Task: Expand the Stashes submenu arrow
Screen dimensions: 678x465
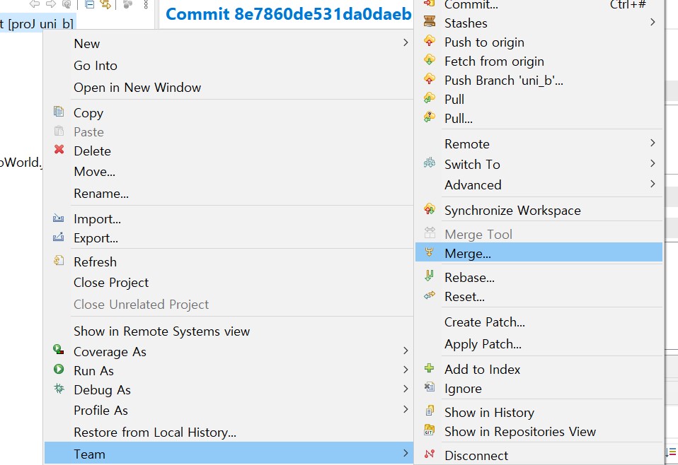Action: tap(653, 22)
